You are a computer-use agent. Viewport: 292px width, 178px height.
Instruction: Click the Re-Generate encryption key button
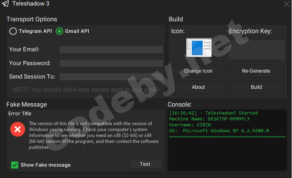[x=257, y=71]
